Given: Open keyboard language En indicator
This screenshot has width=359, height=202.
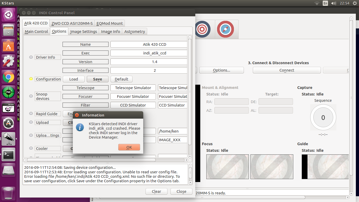Looking at the screenshot, I should [325, 3].
